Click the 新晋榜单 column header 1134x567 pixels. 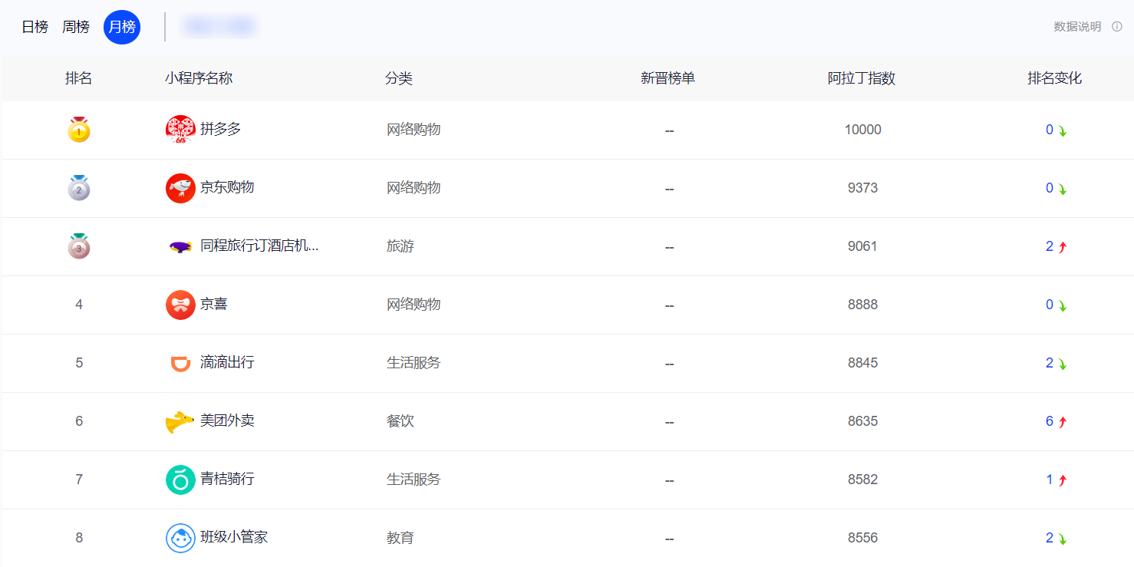[668, 78]
